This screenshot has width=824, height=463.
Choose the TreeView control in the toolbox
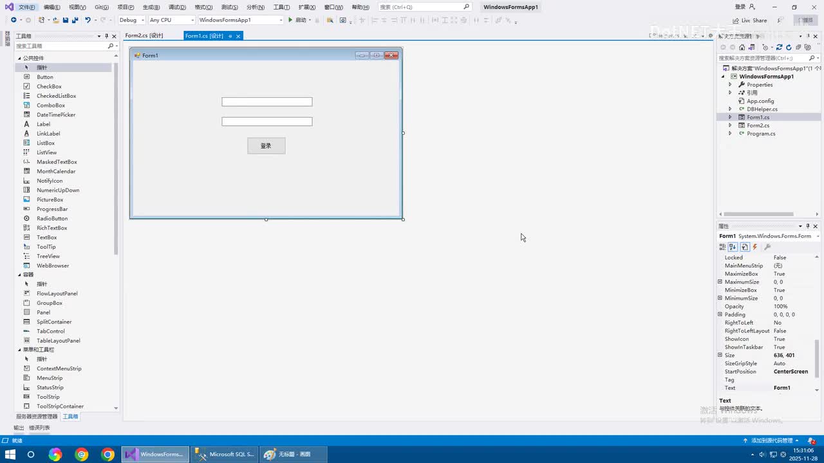(48, 256)
